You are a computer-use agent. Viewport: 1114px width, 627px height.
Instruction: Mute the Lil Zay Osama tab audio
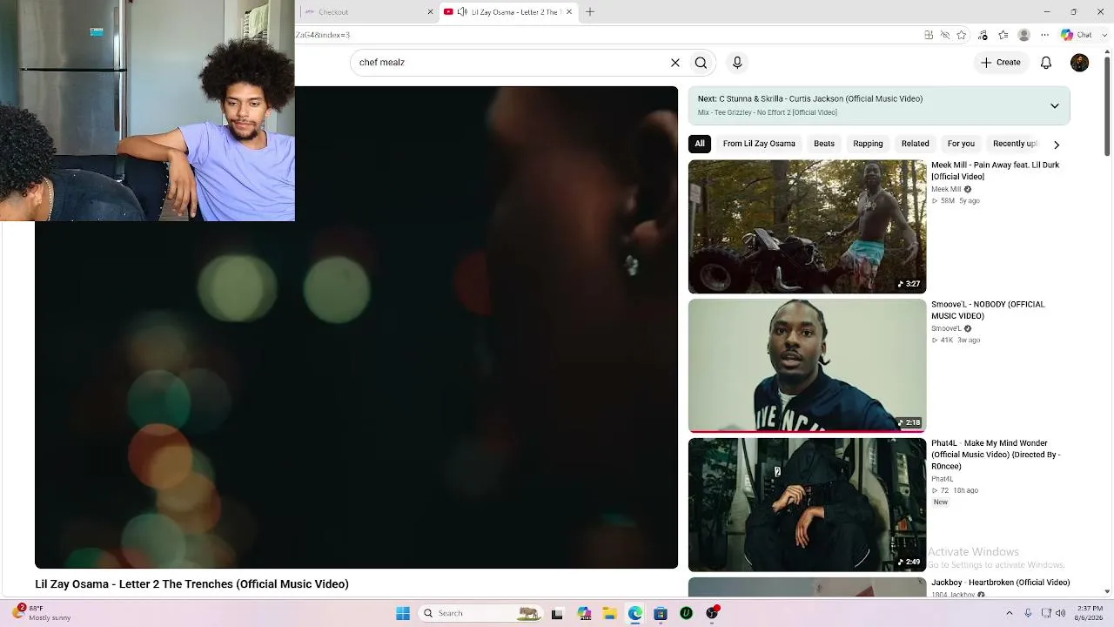point(462,12)
